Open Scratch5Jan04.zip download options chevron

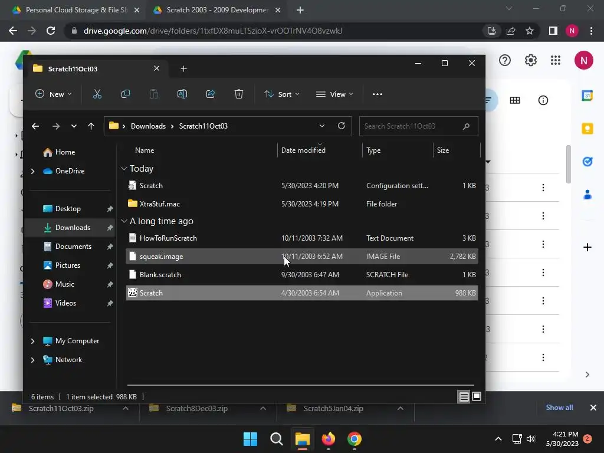coord(401,408)
